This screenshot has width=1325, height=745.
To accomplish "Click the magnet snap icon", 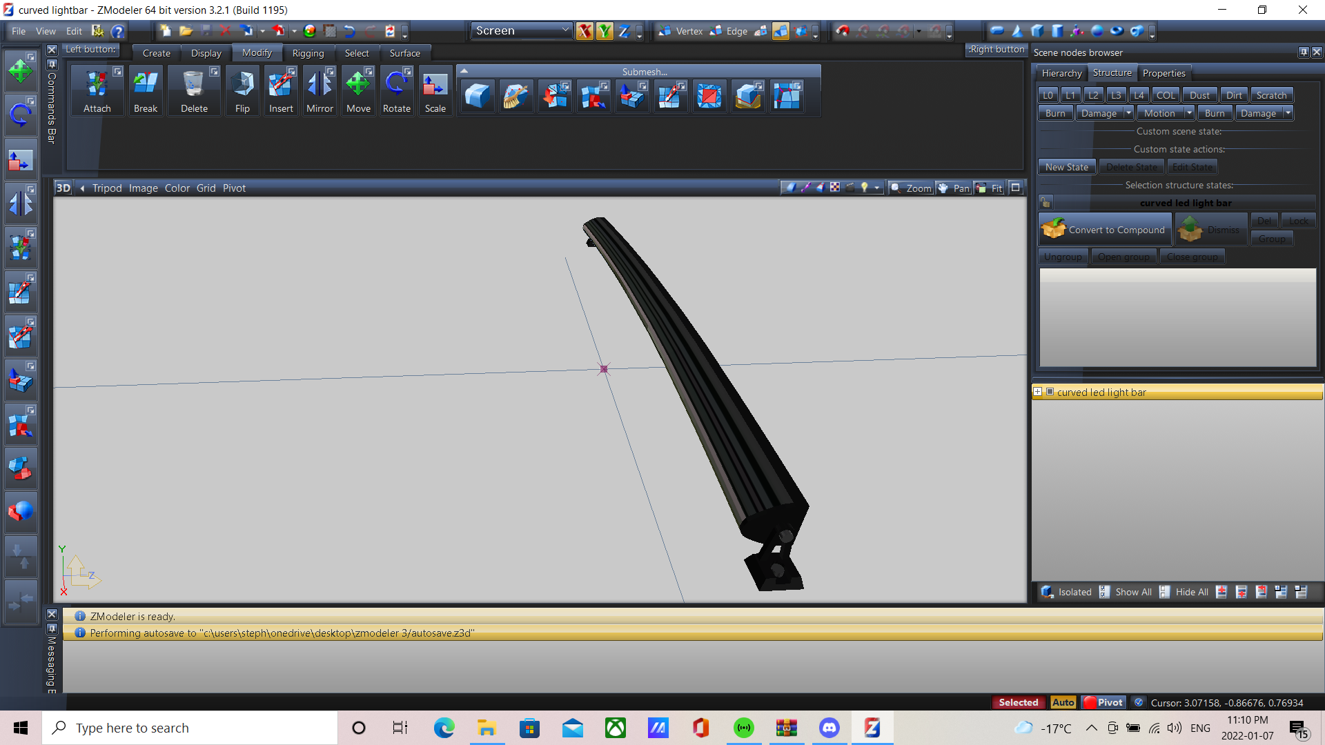I will (843, 31).
